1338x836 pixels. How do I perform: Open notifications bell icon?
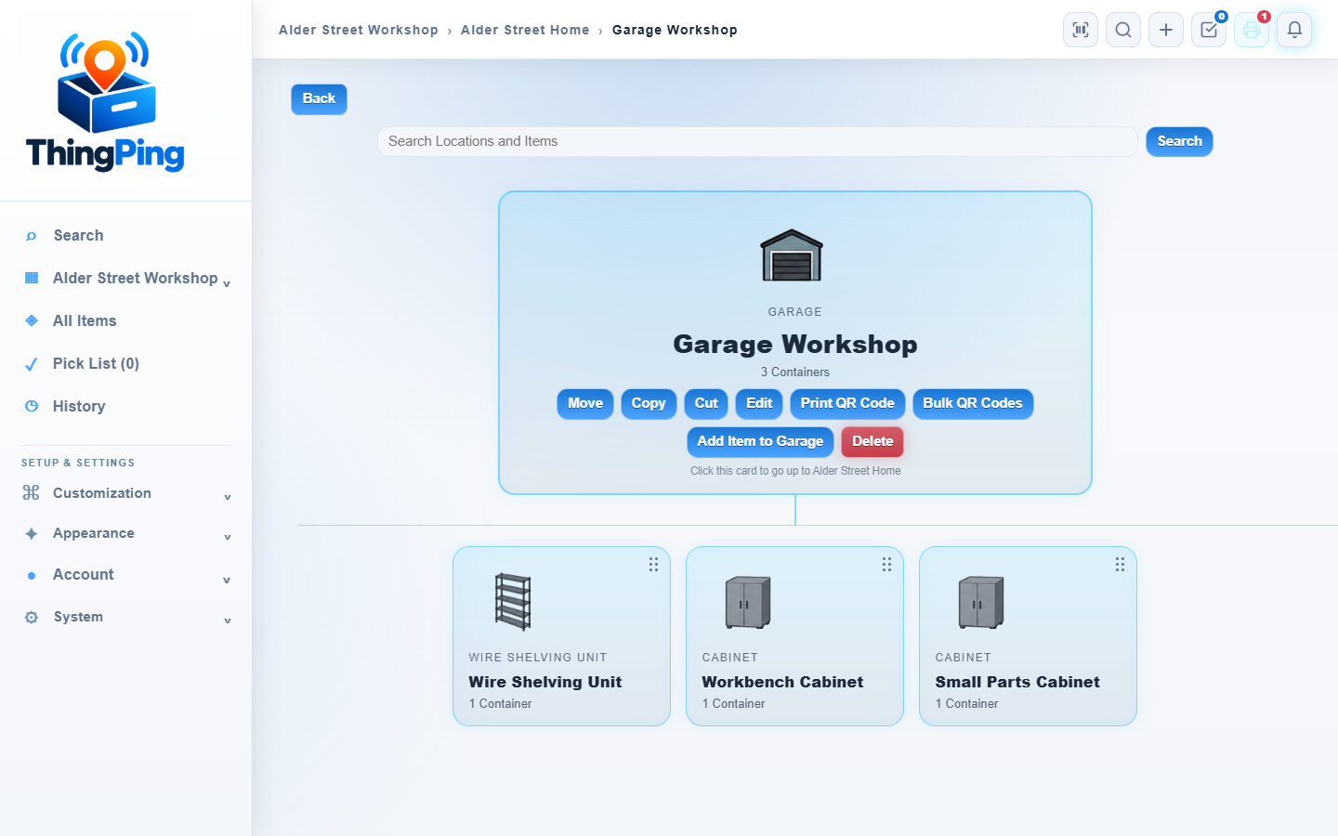pyautogui.click(x=1294, y=30)
